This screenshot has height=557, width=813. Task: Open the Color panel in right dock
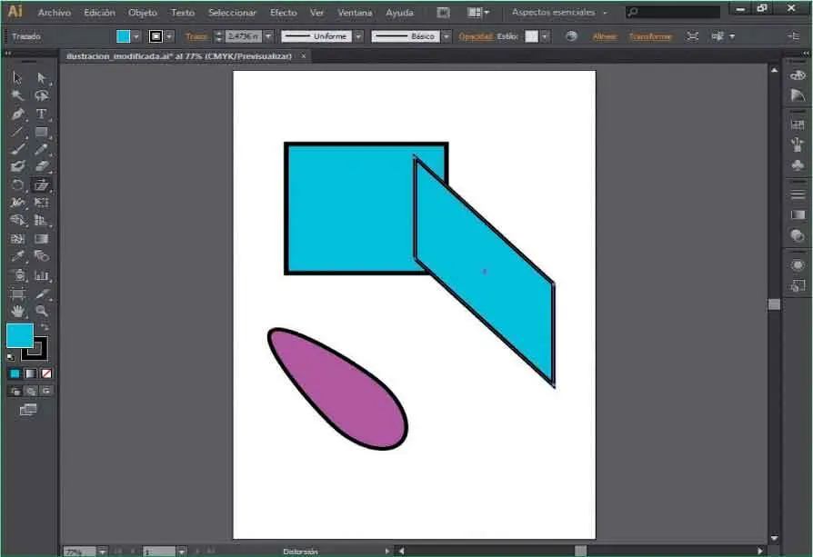pos(798,75)
